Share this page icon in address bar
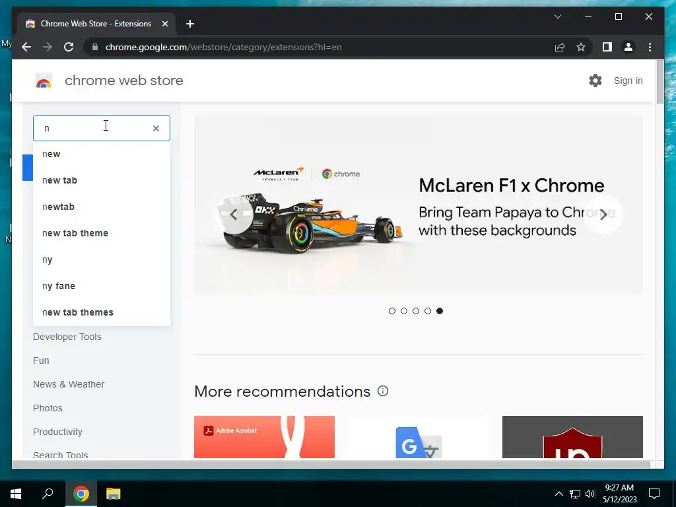 click(x=560, y=47)
